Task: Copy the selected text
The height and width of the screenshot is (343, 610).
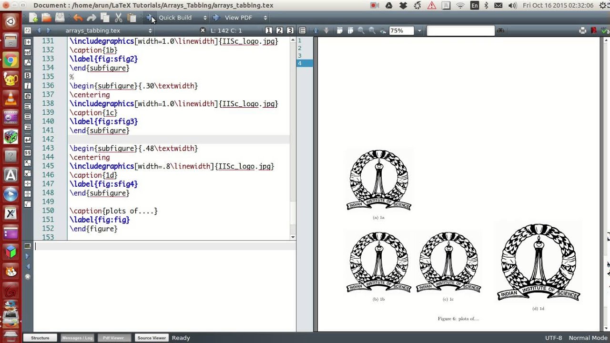Action: [x=105, y=18]
